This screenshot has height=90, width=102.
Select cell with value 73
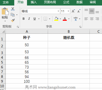[x=27, y=67]
